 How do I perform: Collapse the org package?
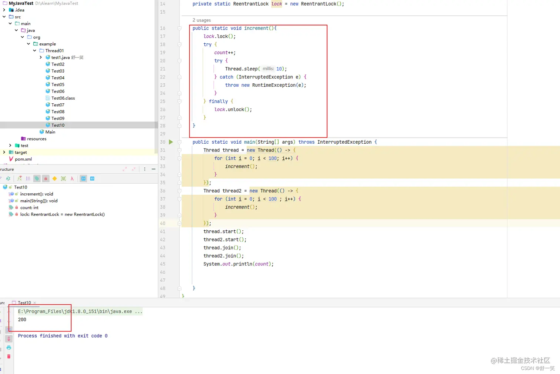click(22, 37)
